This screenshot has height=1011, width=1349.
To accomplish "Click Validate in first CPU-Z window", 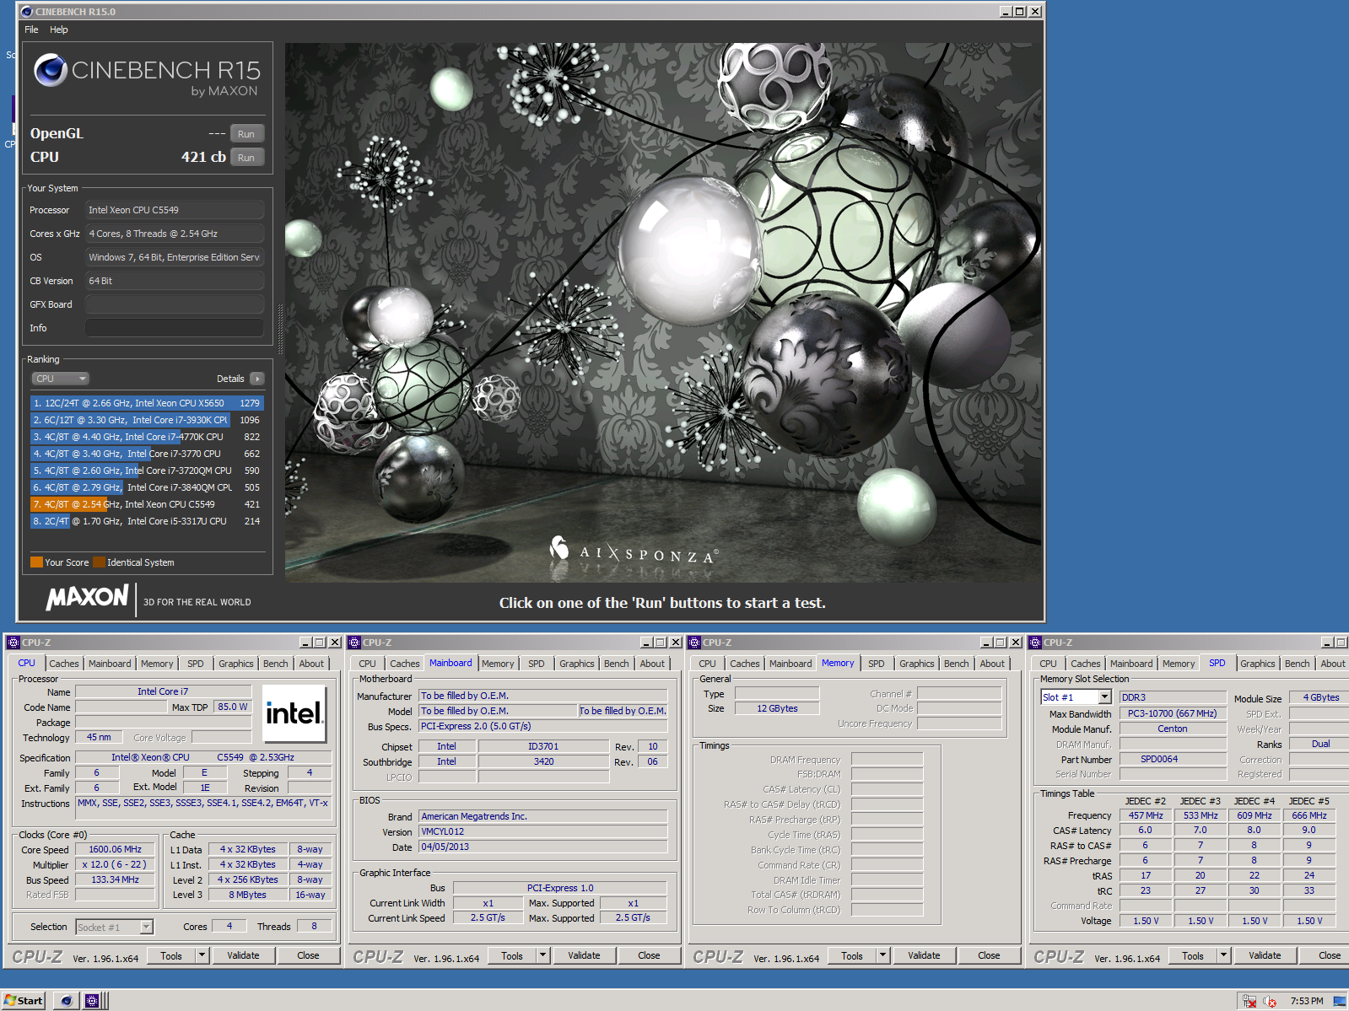I will (x=243, y=956).
